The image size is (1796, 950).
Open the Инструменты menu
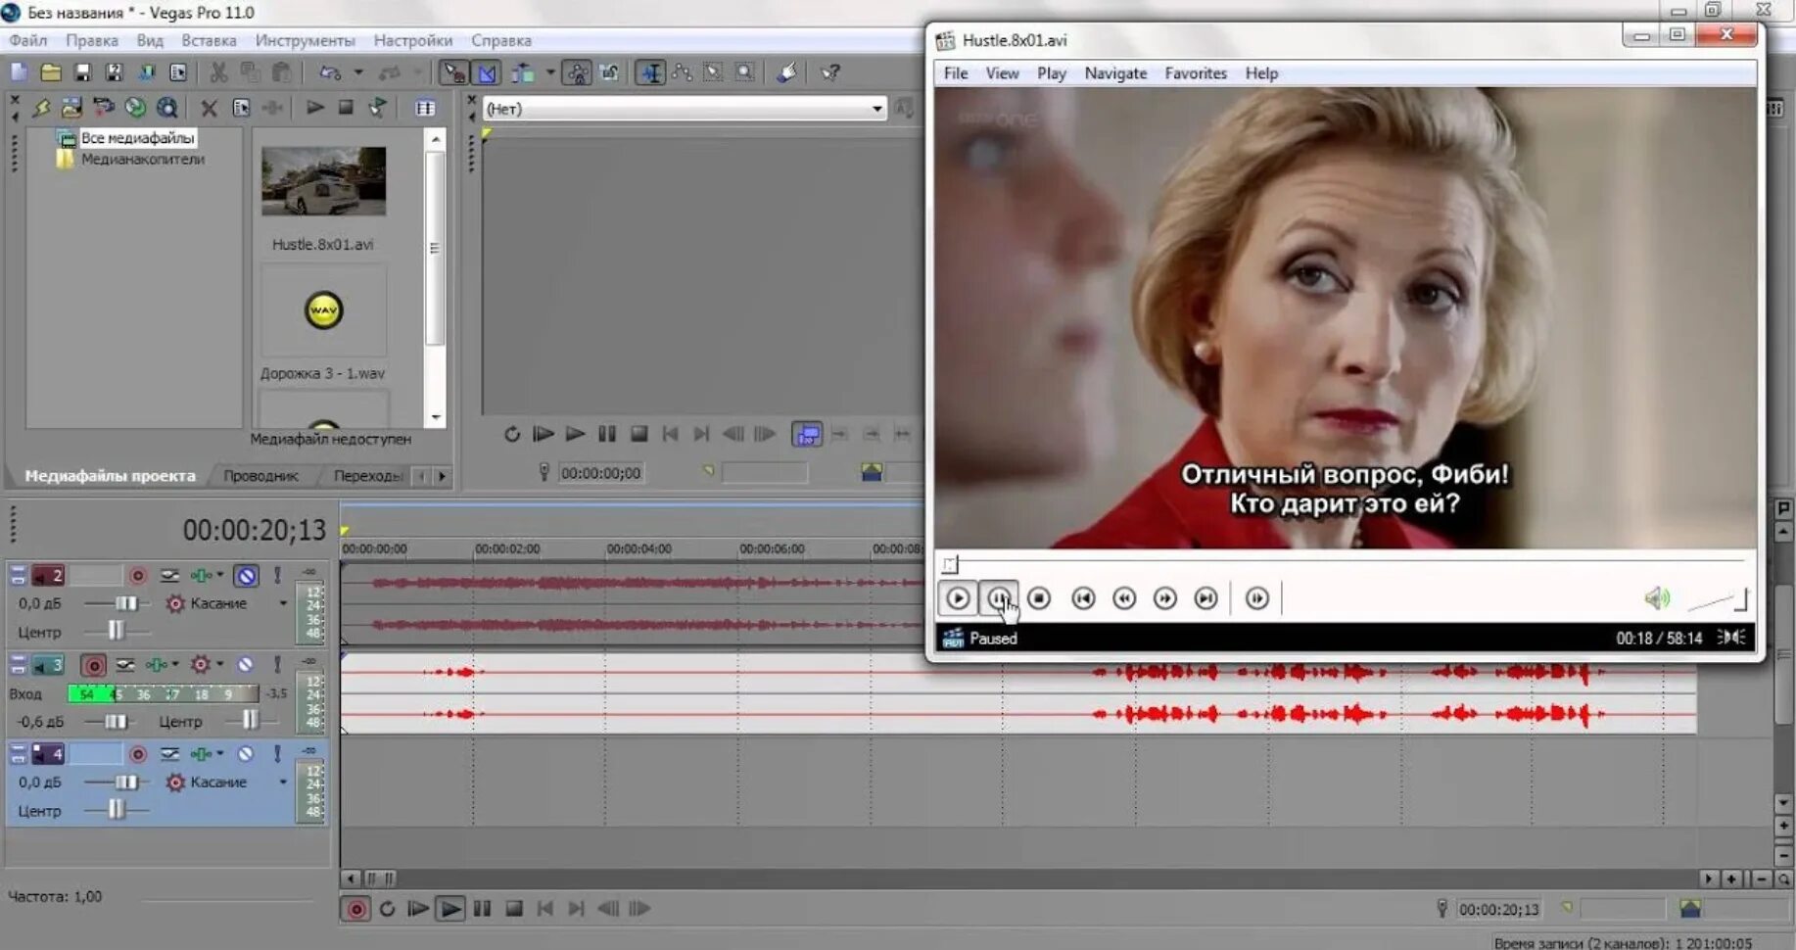(305, 40)
